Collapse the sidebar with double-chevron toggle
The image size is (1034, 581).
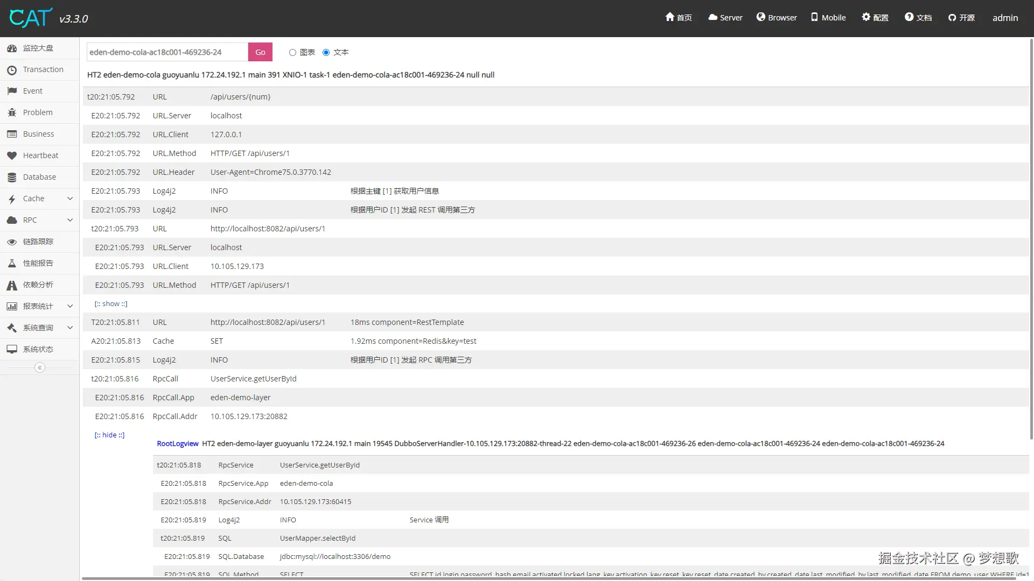[39, 368]
